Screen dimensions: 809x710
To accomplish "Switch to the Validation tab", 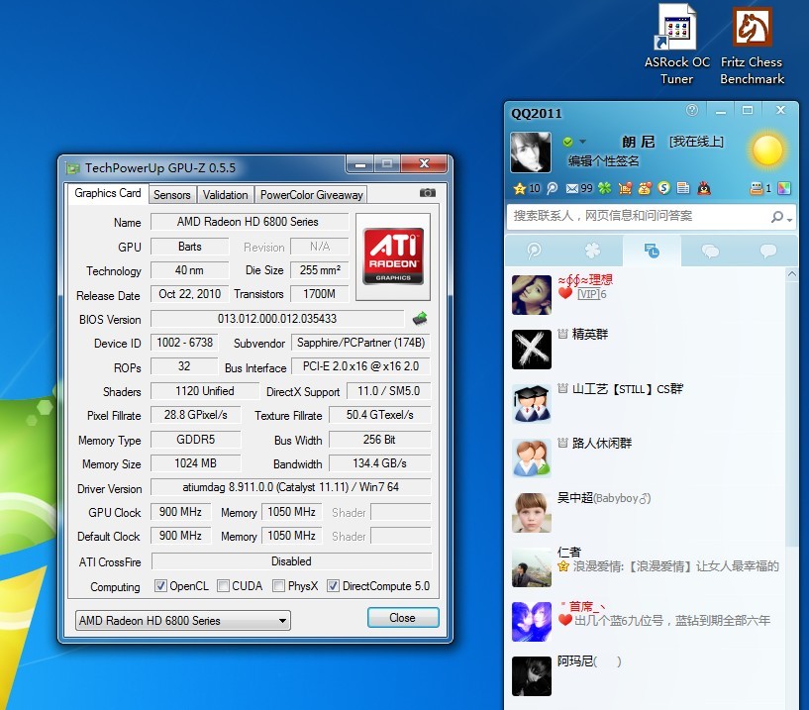I will [x=225, y=194].
